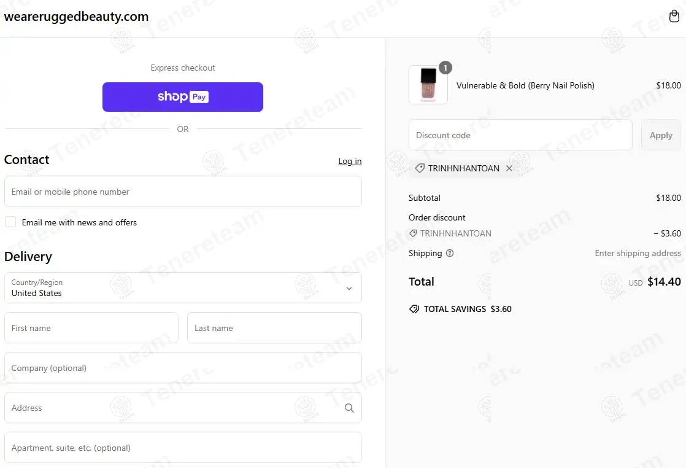Screen dimensions: 686x468
Task: Select the First name field
Action: point(91,328)
